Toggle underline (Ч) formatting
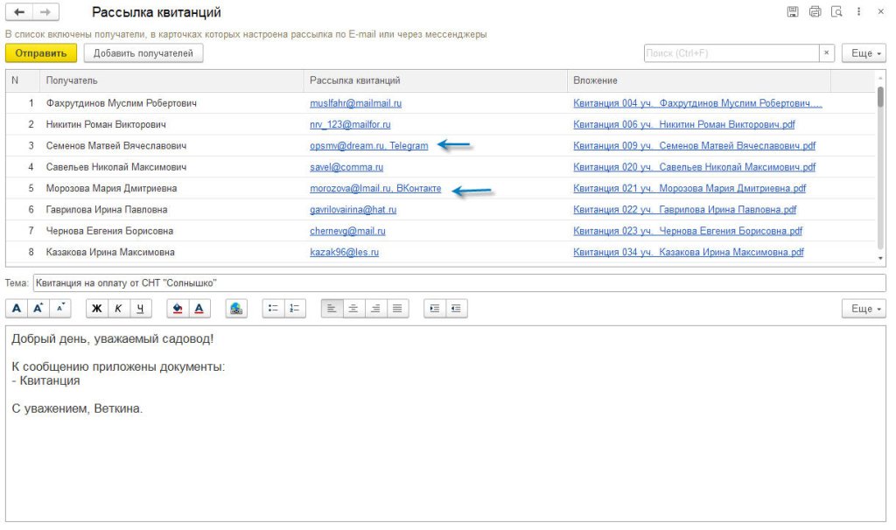The height and width of the screenshot is (530, 896). tap(140, 309)
